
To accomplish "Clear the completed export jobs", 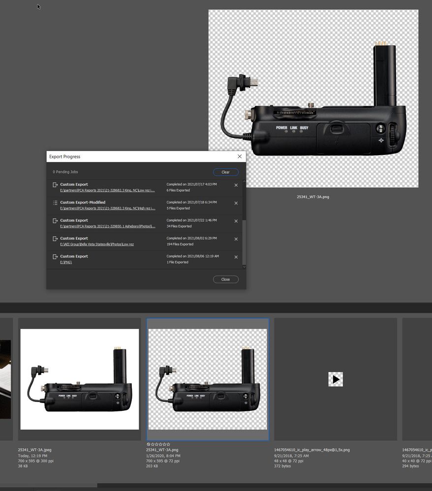I will tap(226, 172).
